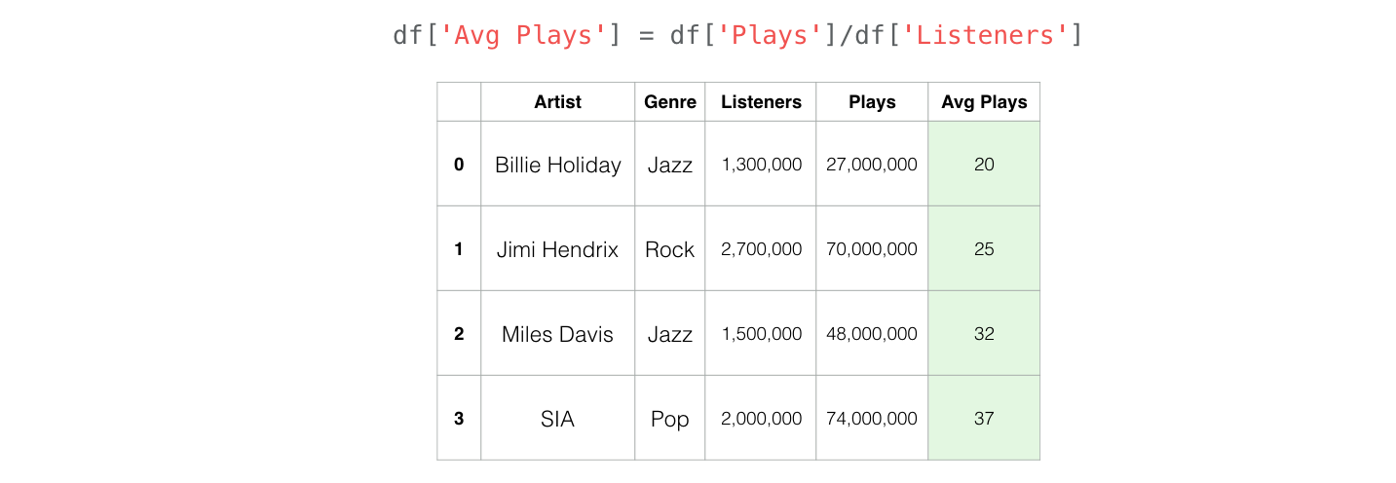Select the SIA artist cell
The width and height of the screenshot is (1396, 483).
coord(557,419)
